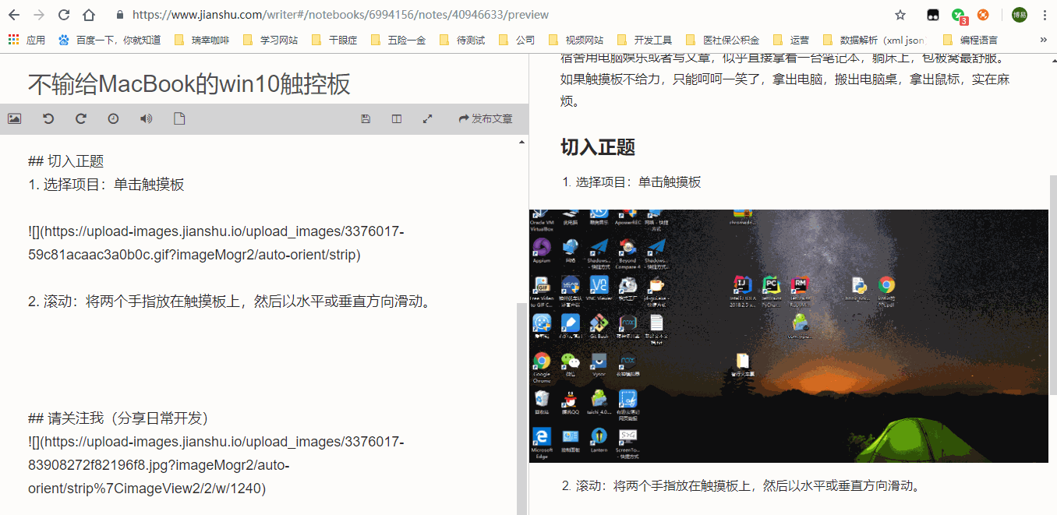Open the 运营 bookmark folder
This screenshot has width=1057, height=515.
[791, 40]
